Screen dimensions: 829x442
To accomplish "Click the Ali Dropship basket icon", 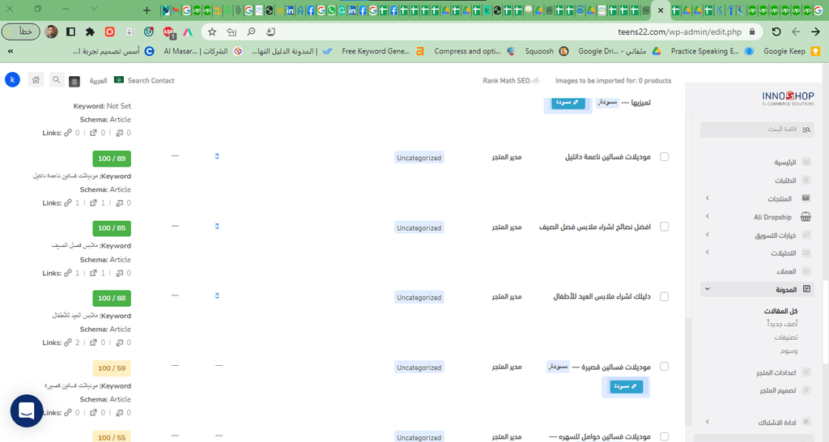I will pyautogui.click(x=806, y=216).
